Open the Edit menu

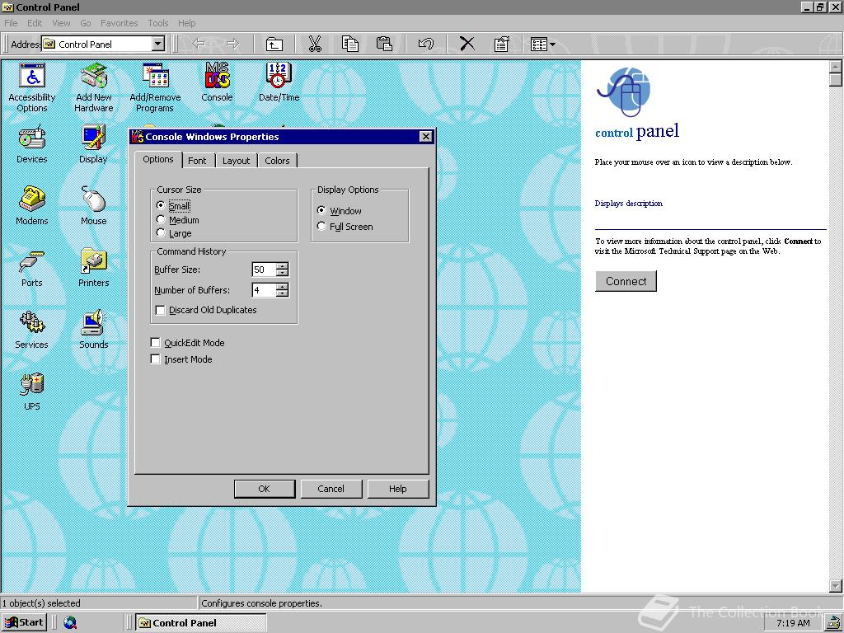pos(35,23)
